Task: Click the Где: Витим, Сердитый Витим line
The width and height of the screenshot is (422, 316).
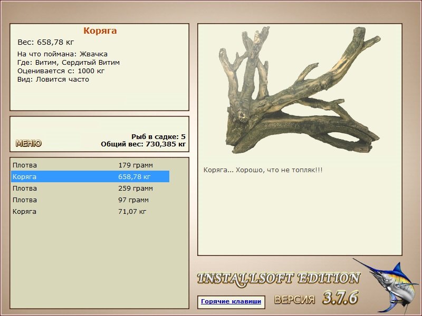Action: pos(69,63)
